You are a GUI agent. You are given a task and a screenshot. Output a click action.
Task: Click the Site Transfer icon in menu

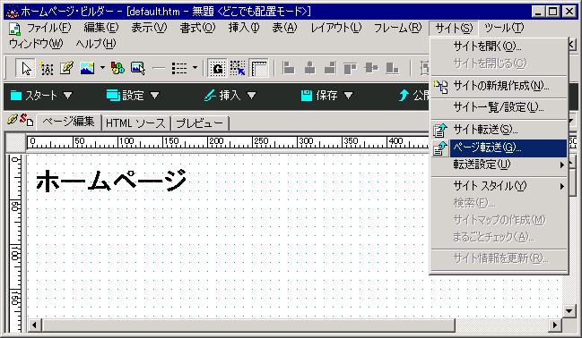(440, 130)
